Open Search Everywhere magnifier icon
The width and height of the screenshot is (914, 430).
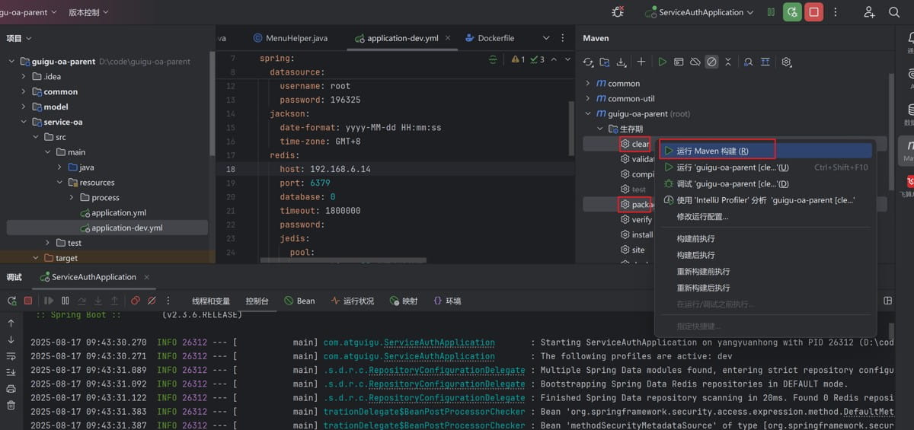pos(894,12)
